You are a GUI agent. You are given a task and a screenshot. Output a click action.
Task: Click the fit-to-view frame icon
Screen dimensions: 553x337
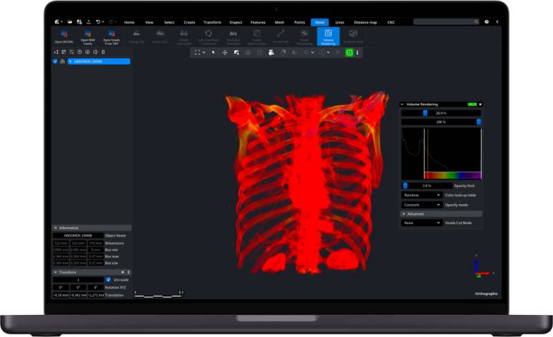point(198,53)
